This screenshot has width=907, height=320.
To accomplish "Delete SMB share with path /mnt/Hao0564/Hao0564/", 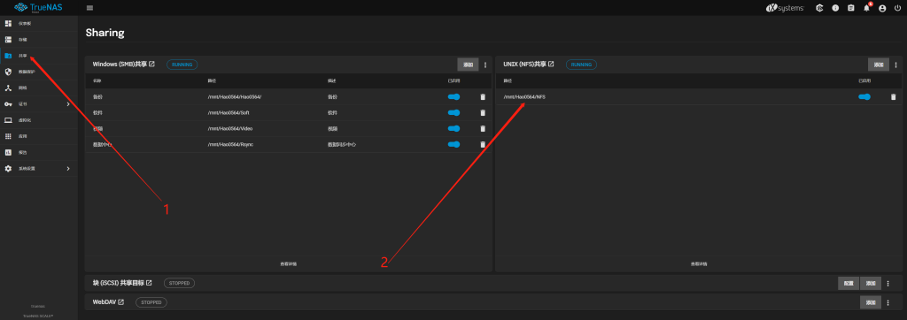I will click(x=483, y=97).
